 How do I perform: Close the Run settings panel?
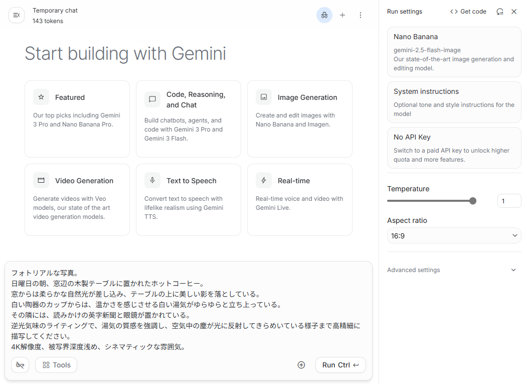pyautogui.click(x=514, y=12)
